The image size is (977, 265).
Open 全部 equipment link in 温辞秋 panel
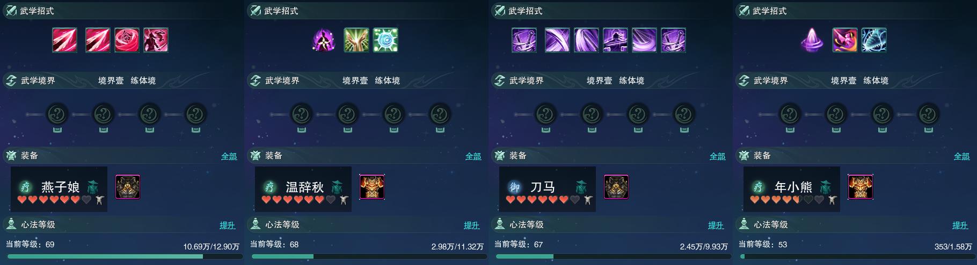click(x=473, y=156)
